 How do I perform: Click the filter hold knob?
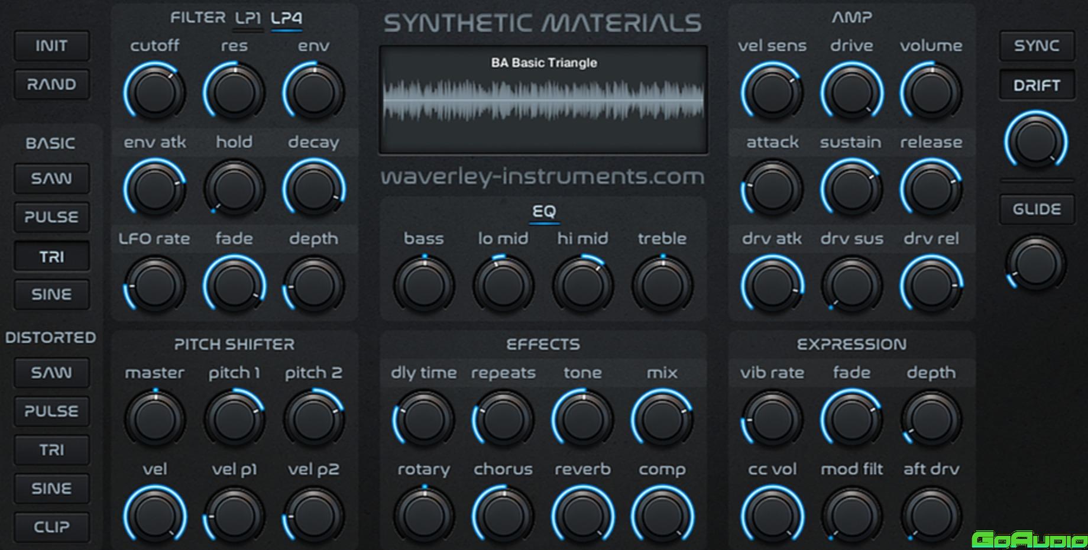coord(234,189)
